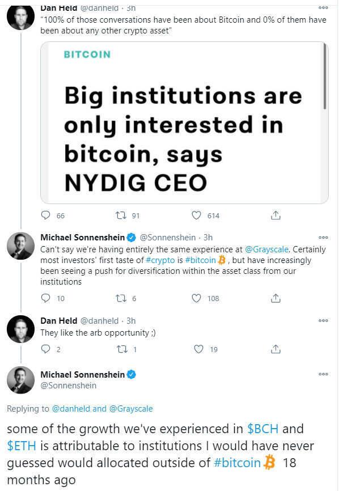Open more options on Sonnenshein's Grayscale reply
Image resolution: width=339 pixels, height=491 pixels.
pos(323,238)
